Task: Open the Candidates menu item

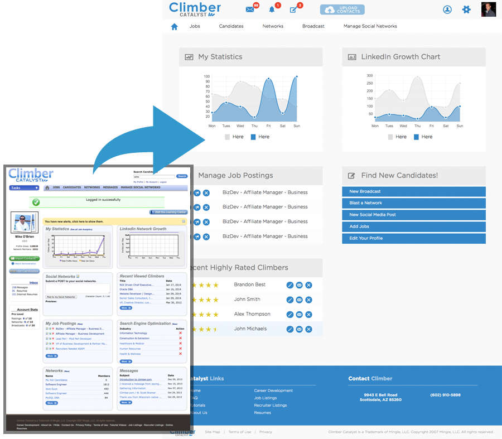Action: pos(231,26)
